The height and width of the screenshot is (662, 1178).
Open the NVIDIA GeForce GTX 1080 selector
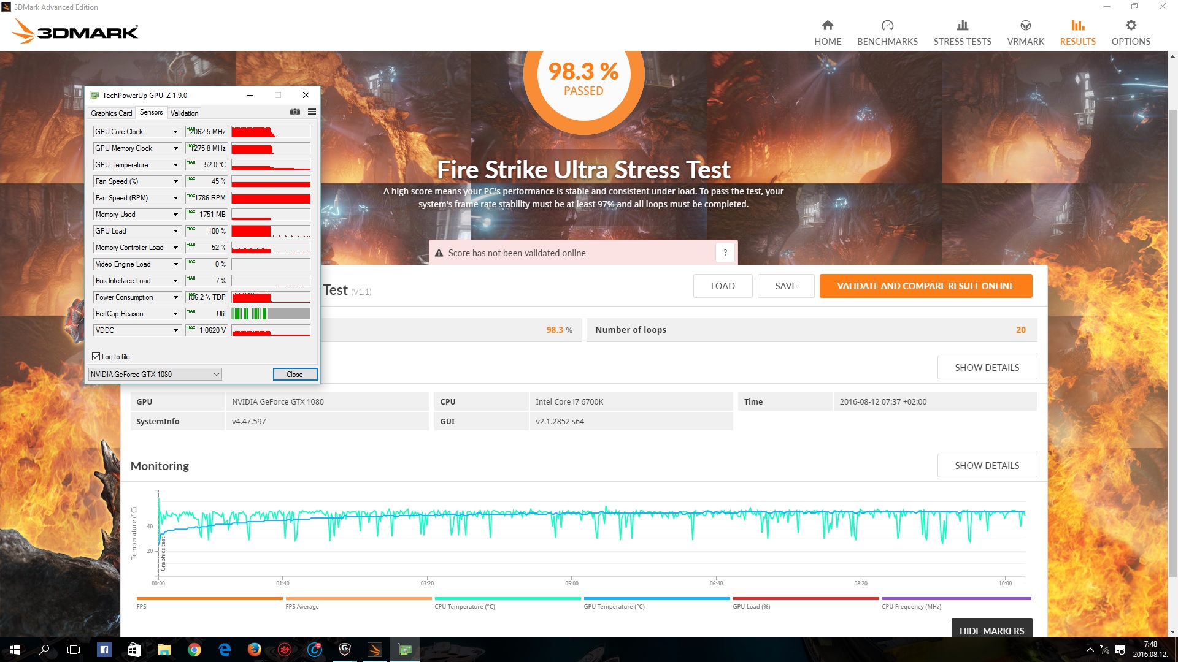(155, 375)
